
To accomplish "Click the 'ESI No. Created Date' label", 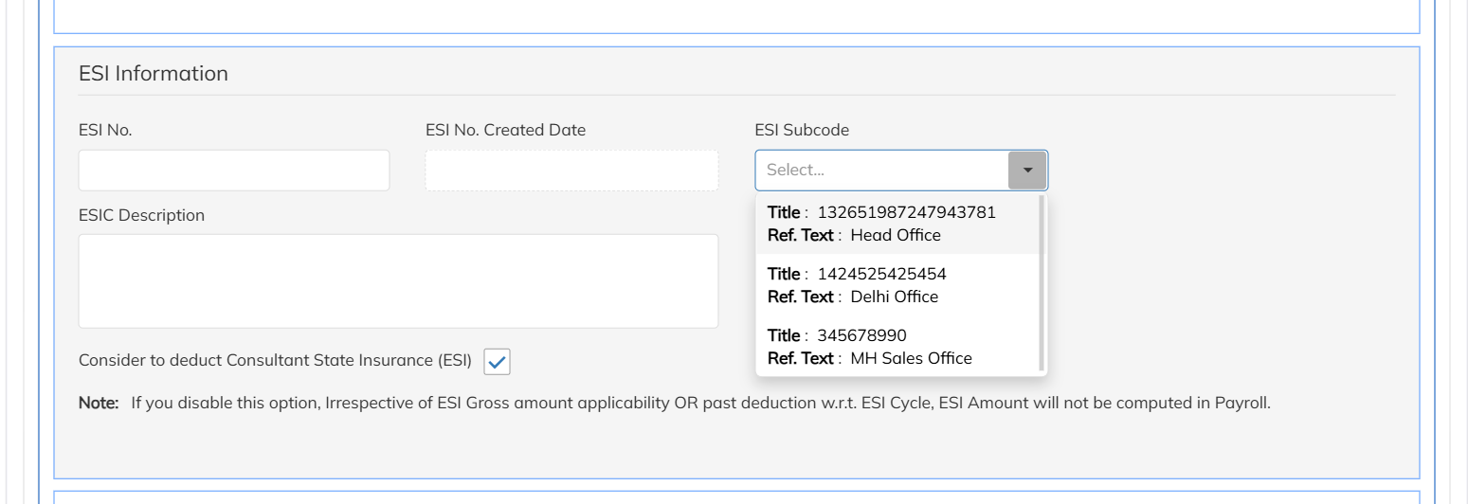I will (x=506, y=130).
